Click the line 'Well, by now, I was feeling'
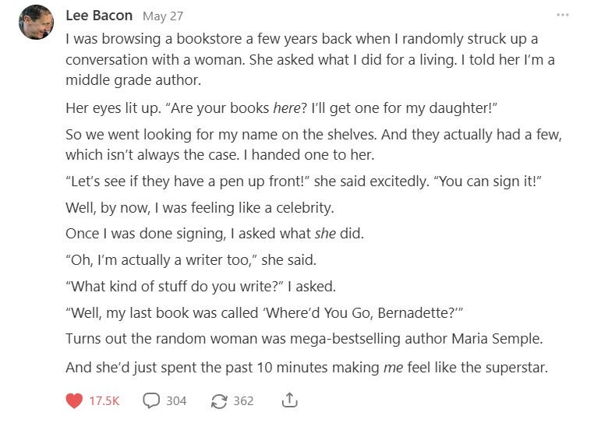The width and height of the screenshot is (594, 423). (x=200, y=208)
